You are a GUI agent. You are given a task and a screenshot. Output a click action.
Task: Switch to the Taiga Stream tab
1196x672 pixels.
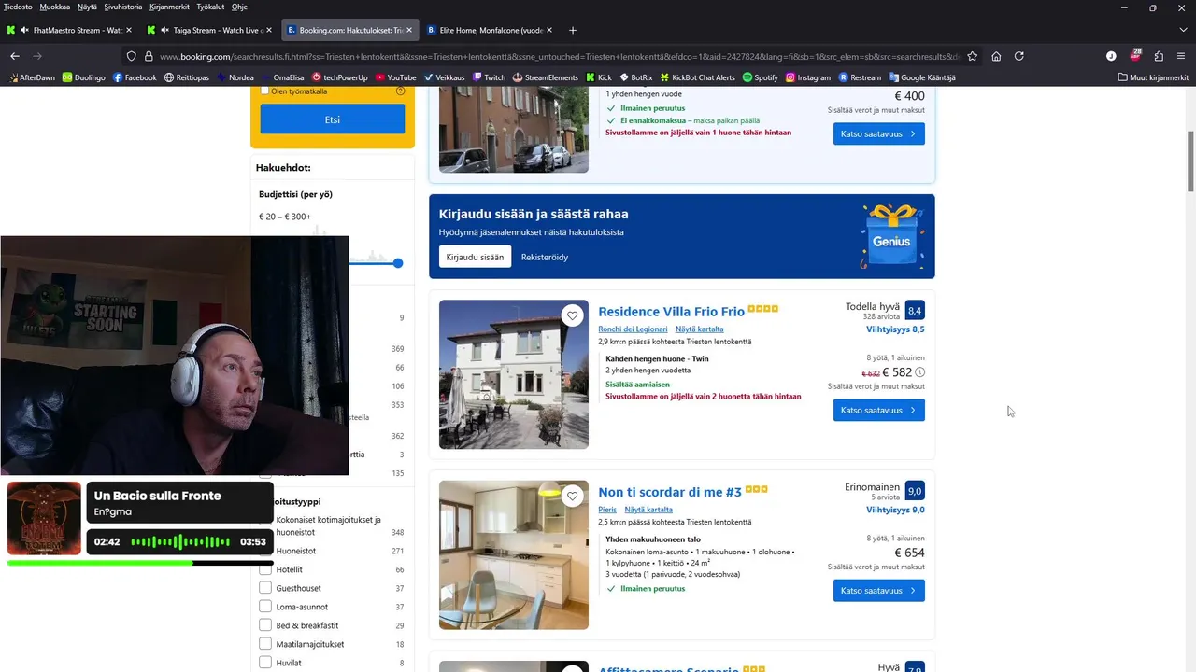pos(208,30)
